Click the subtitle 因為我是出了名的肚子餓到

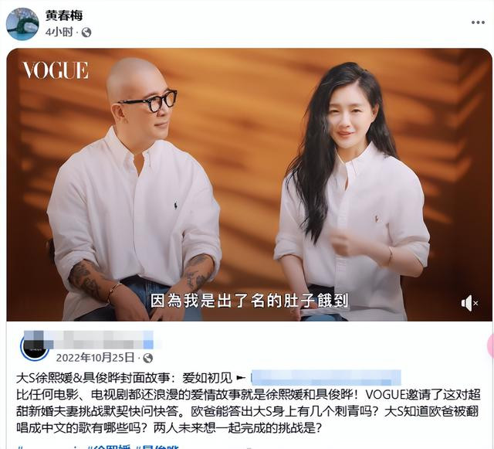[249, 301]
